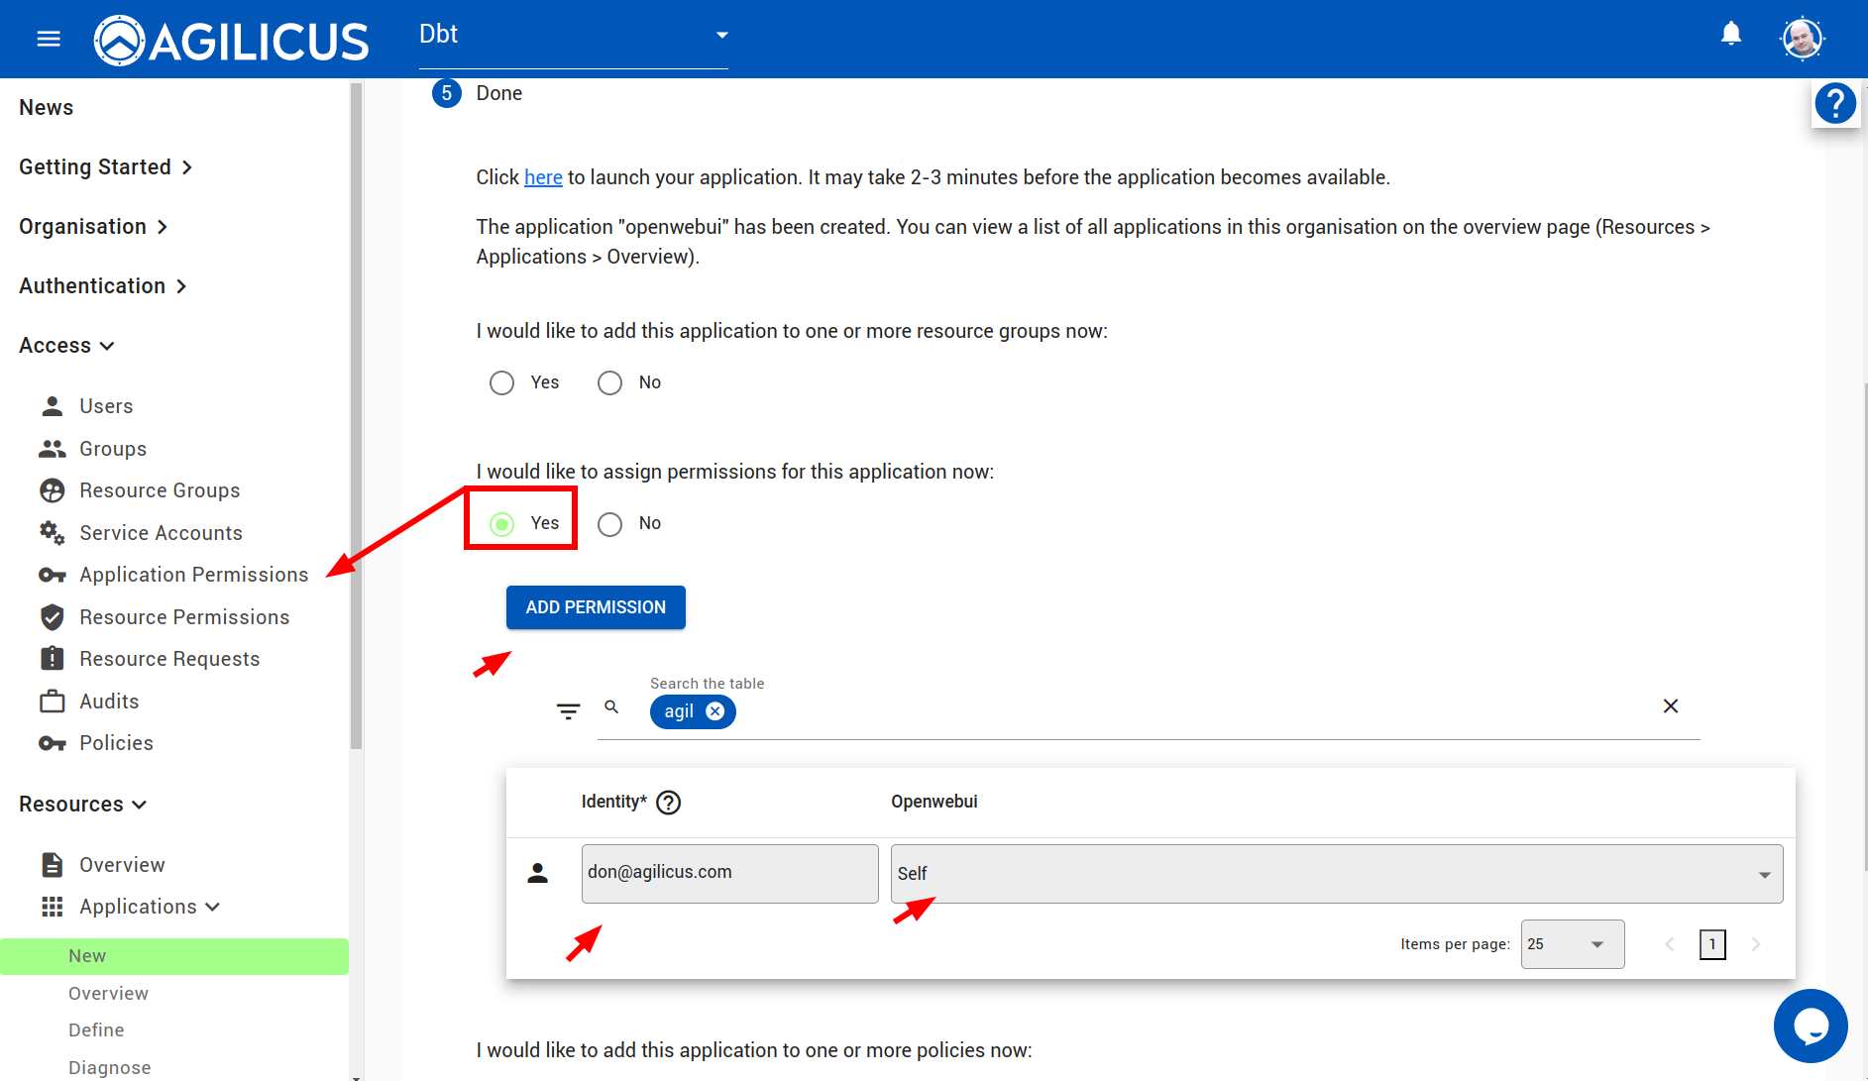
Task: Remove the agil search filter chip
Action: coord(715,711)
